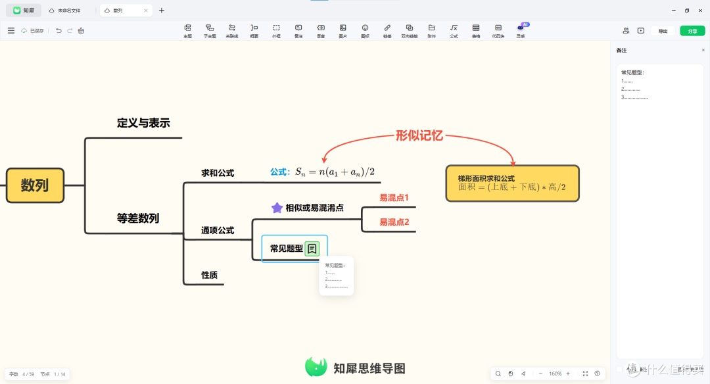Select the 易混点1 node
The width and height of the screenshot is (710, 384).
394,198
